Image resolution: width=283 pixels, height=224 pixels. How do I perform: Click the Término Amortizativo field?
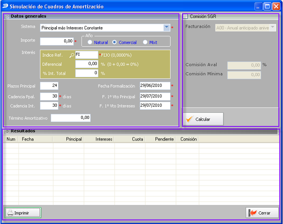point(71,118)
